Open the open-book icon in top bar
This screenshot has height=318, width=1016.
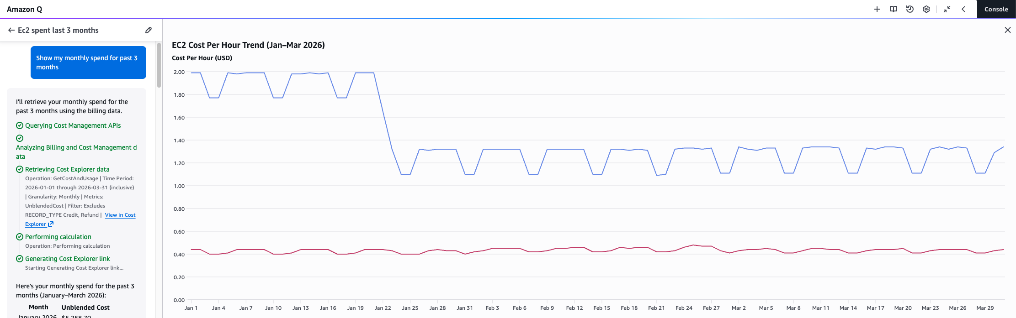coord(894,9)
